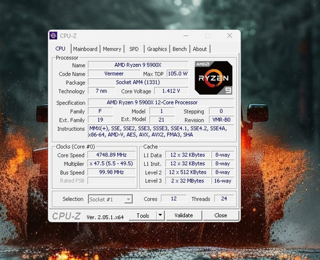The height and width of the screenshot is (260, 320).
Task: Click the Max TDP value 105.0 W
Action: tap(177, 74)
